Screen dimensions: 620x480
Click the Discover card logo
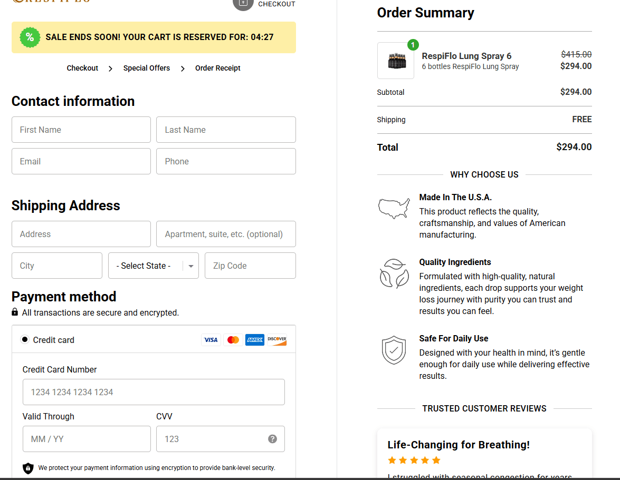pyautogui.click(x=276, y=340)
